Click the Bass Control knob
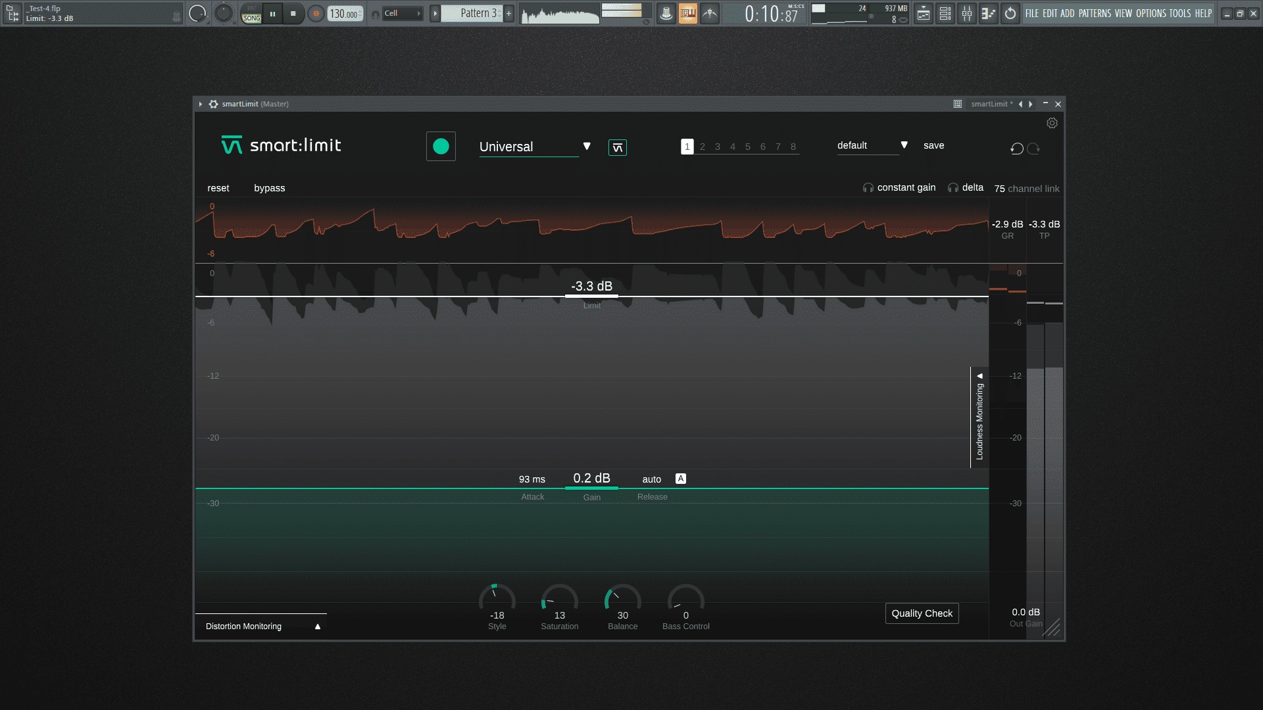Image resolution: width=1263 pixels, height=710 pixels. coord(685,598)
